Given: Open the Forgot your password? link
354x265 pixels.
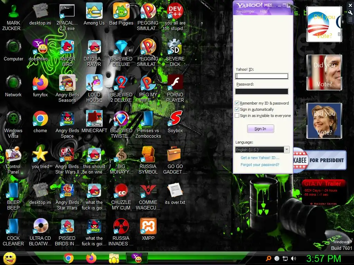Looking at the screenshot, I should pyautogui.click(x=260, y=165).
